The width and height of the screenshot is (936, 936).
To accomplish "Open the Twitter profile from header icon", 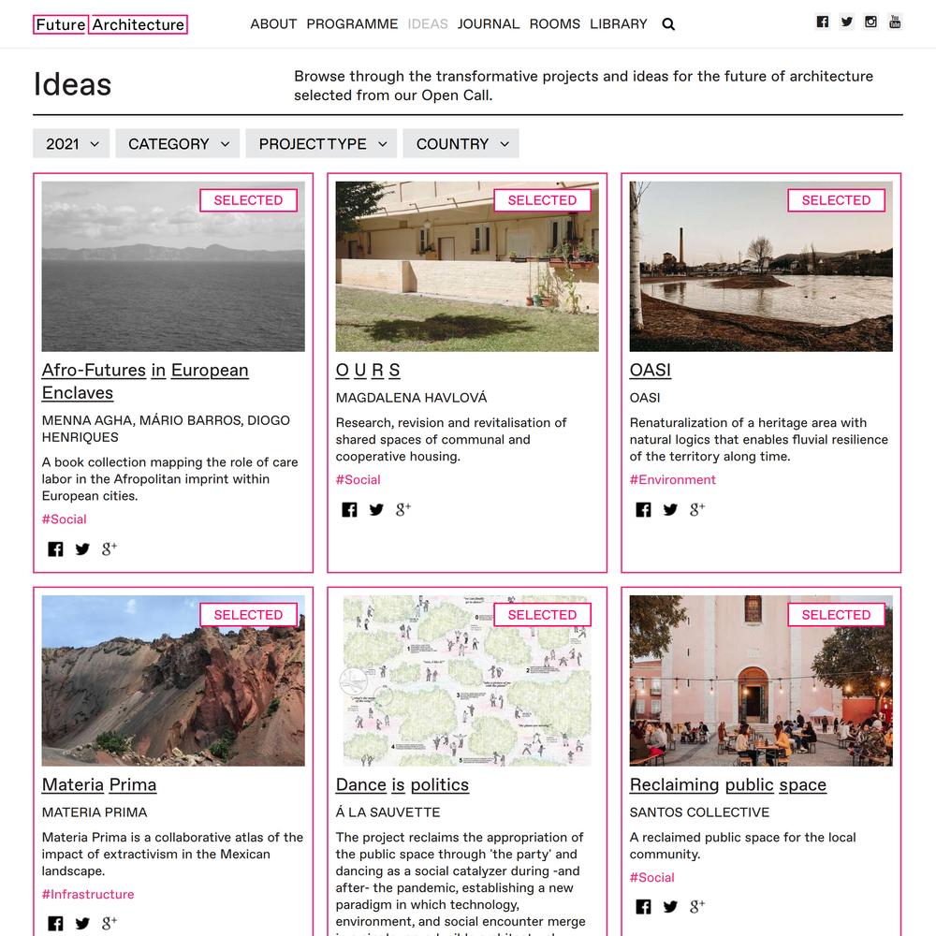I will (x=846, y=22).
